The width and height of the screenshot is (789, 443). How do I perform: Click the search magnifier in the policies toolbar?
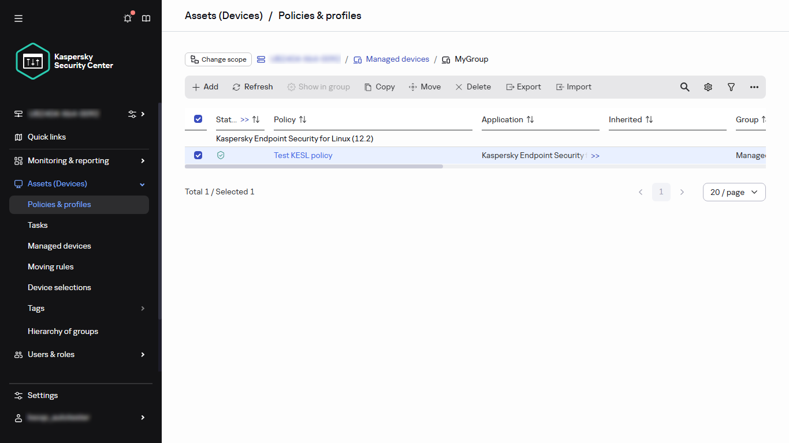coord(684,87)
